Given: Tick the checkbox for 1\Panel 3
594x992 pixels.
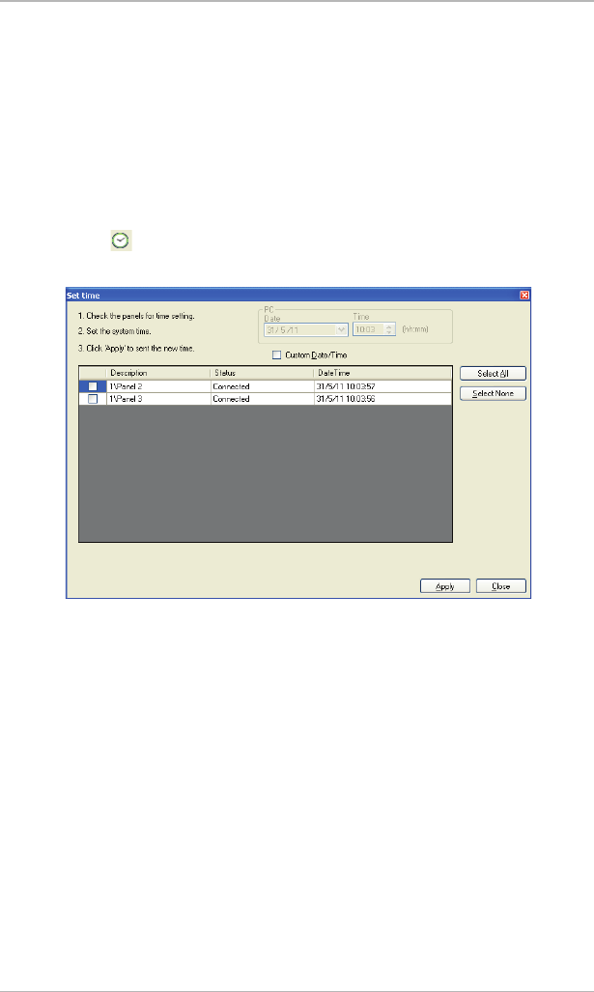Looking at the screenshot, I should tap(93, 399).
